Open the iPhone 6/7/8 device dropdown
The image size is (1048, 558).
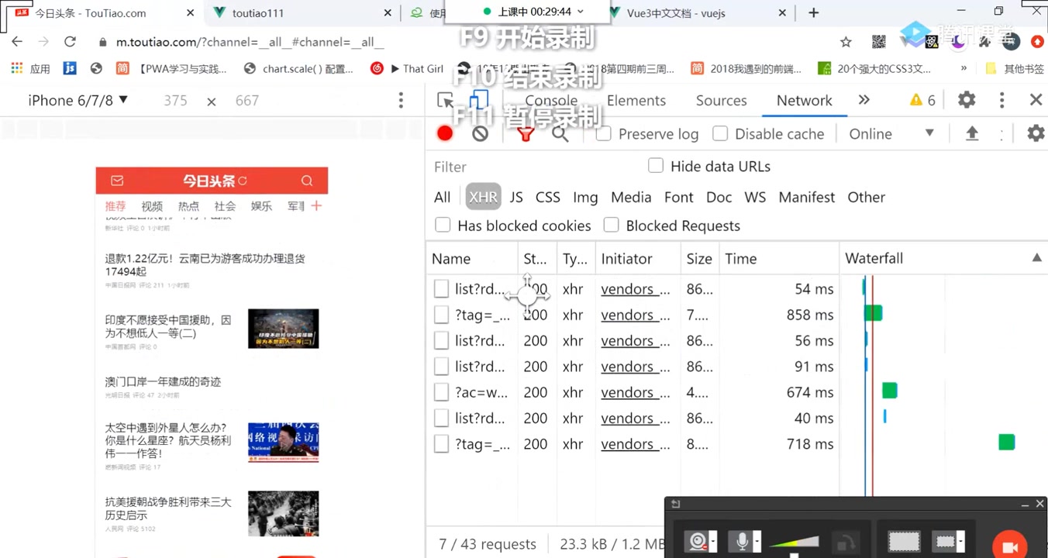78,100
